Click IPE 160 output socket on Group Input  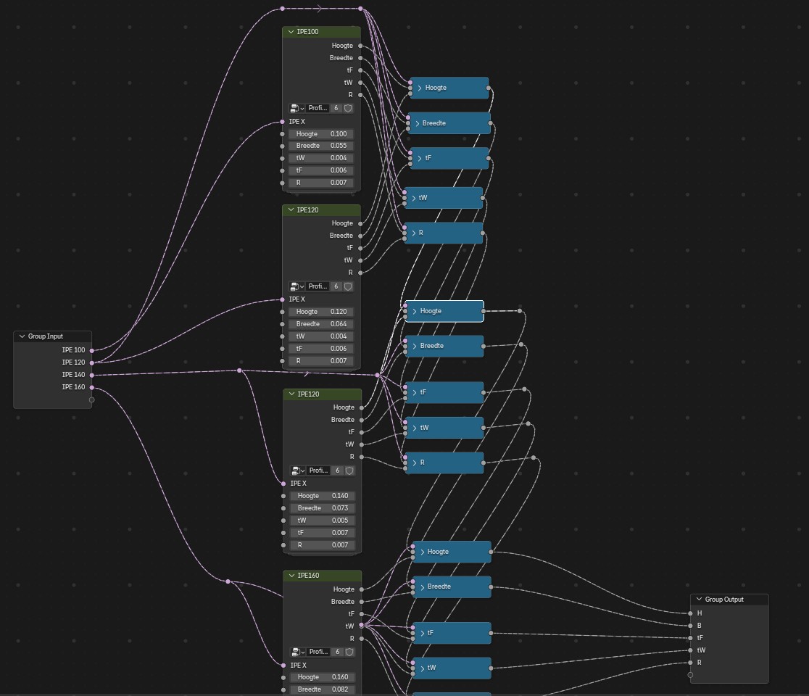pyautogui.click(x=92, y=387)
